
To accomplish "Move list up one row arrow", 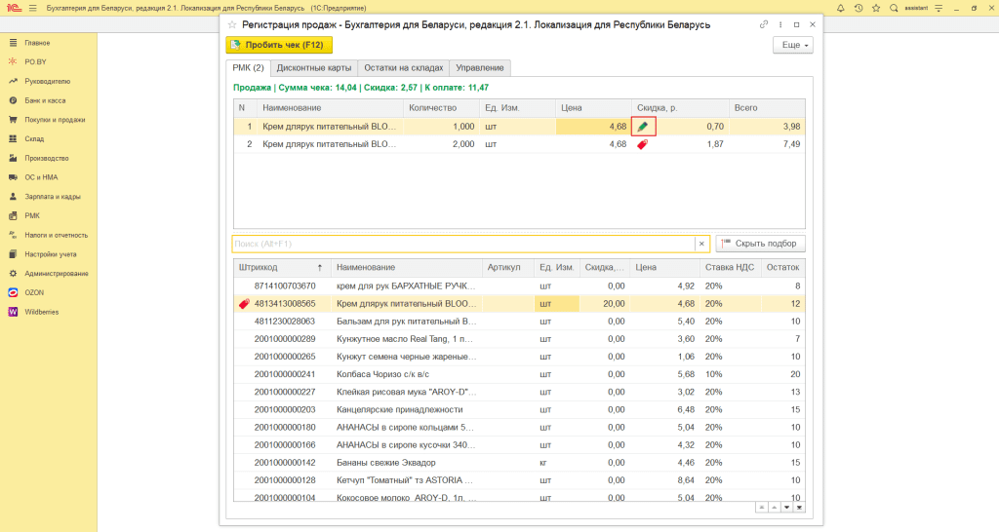I will click(774, 508).
